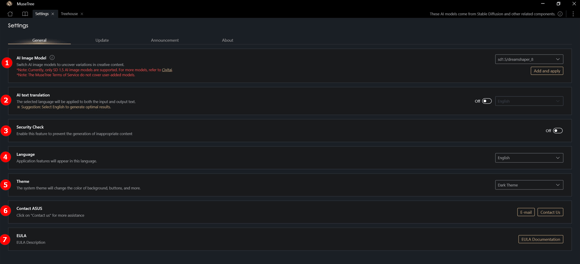Click the 'AI Image Model' heading
The image size is (580, 264).
pyautogui.click(x=31, y=58)
